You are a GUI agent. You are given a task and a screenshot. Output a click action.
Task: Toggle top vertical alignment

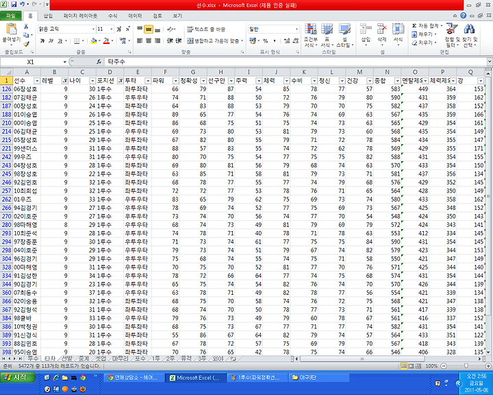pyautogui.click(x=140, y=29)
